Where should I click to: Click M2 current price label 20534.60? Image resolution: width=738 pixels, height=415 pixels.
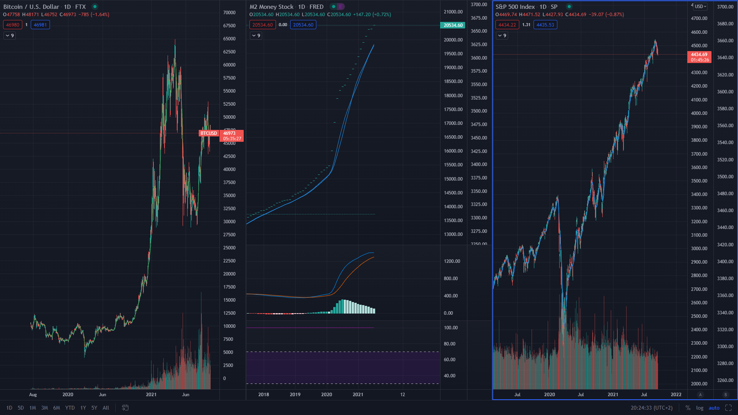[x=453, y=25]
